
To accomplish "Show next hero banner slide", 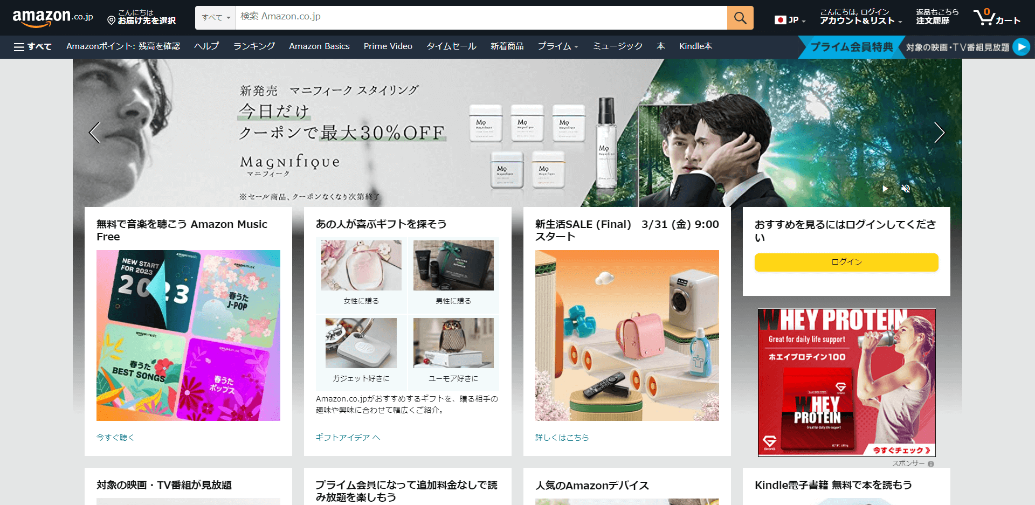I will coord(939,133).
